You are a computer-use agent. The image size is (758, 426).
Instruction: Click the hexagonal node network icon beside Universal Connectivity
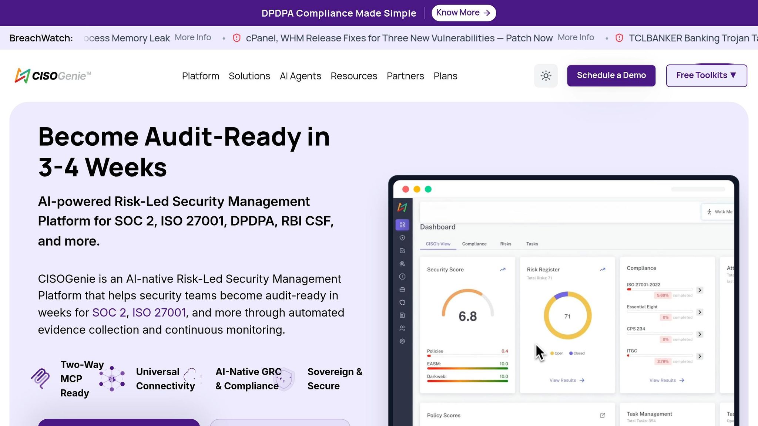click(112, 379)
